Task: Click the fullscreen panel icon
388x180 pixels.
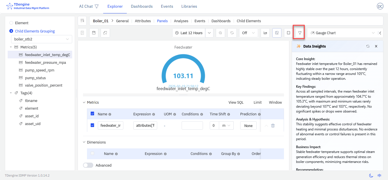Action: [x=288, y=33]
